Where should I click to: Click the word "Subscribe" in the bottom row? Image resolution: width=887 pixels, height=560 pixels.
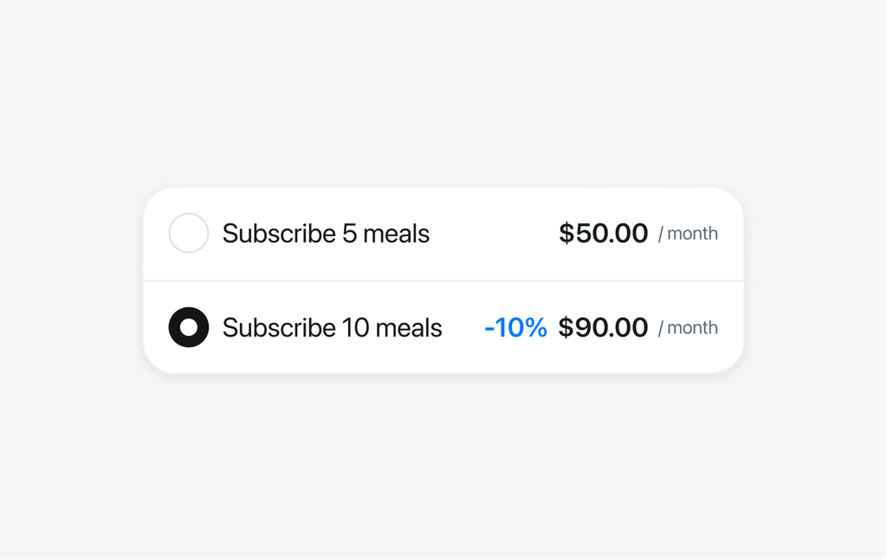click(x=279, y=328)
